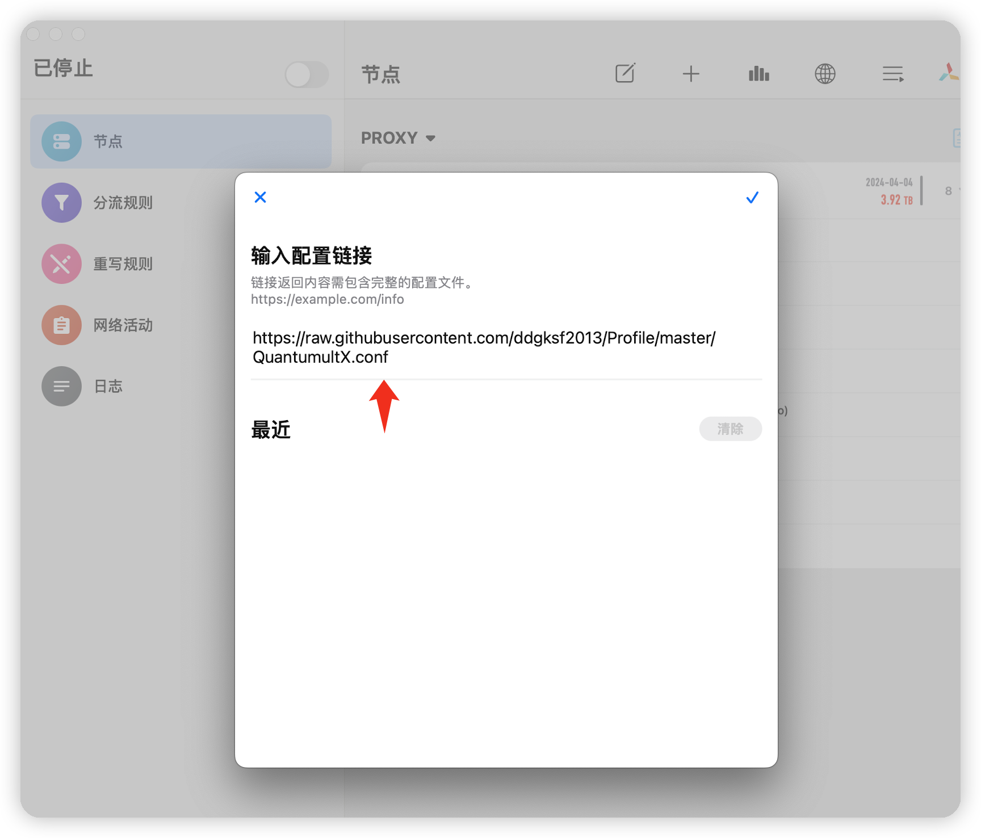Open the 节点 sidebar item
The image size is (981, 838).
pos(181,141)
